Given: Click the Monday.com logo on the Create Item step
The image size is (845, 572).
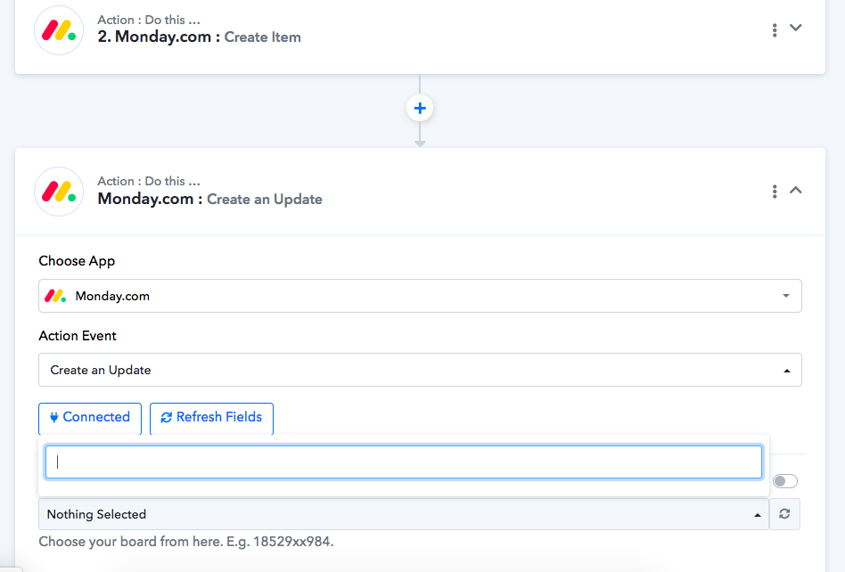Looking at the screenshot, I should [59, 30].
